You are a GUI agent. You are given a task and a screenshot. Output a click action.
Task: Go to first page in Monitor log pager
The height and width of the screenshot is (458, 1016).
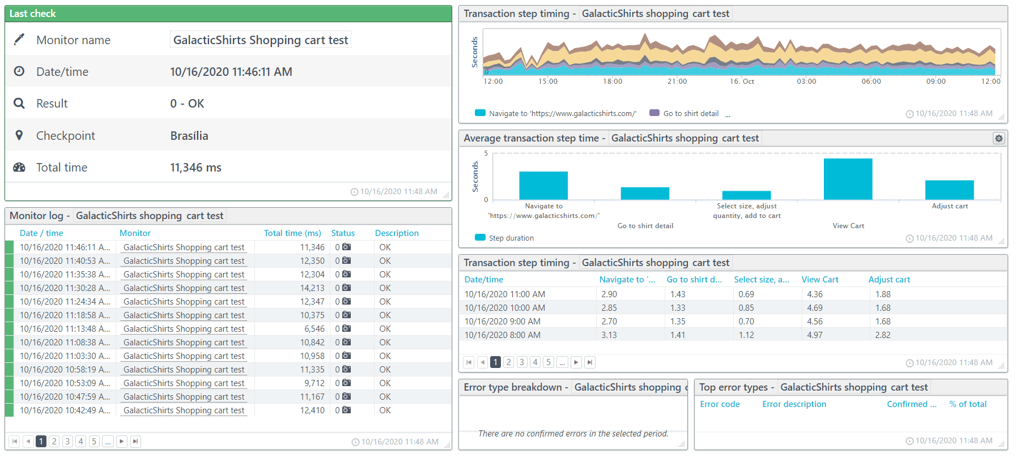(15, 442)
